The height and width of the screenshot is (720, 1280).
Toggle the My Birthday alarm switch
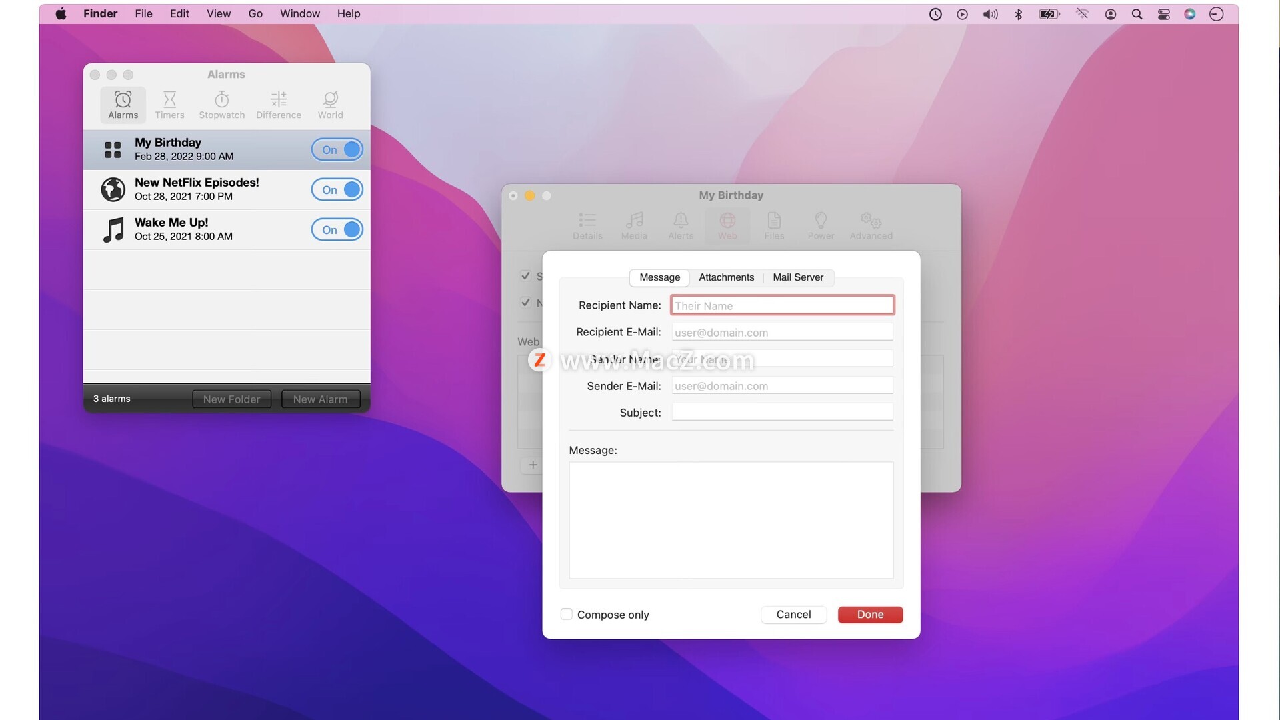pyautogui.click(x=337, y=149)
